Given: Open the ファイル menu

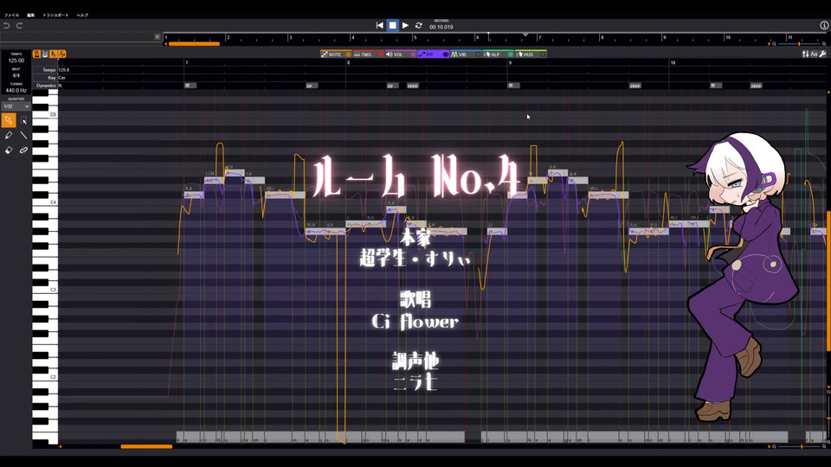Looking at the screenshot, I should pos(11,16).
